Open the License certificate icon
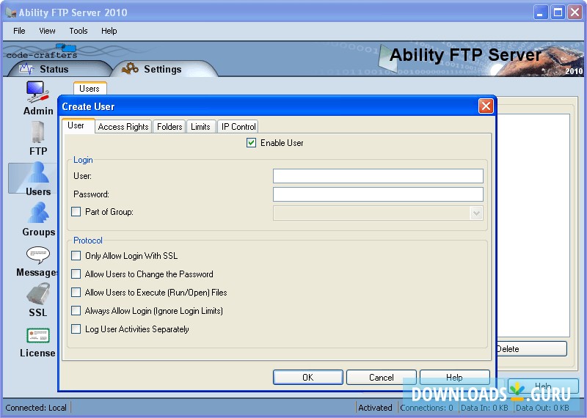 click(x=38, y=335)
